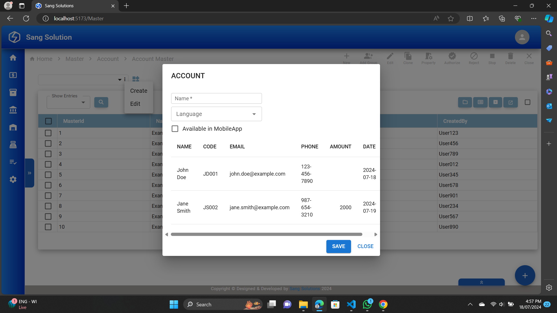Click the user profile avatar icon
The height and width of the screenshot is (313, 557).
pyautogui.click(x=522, y=37)
